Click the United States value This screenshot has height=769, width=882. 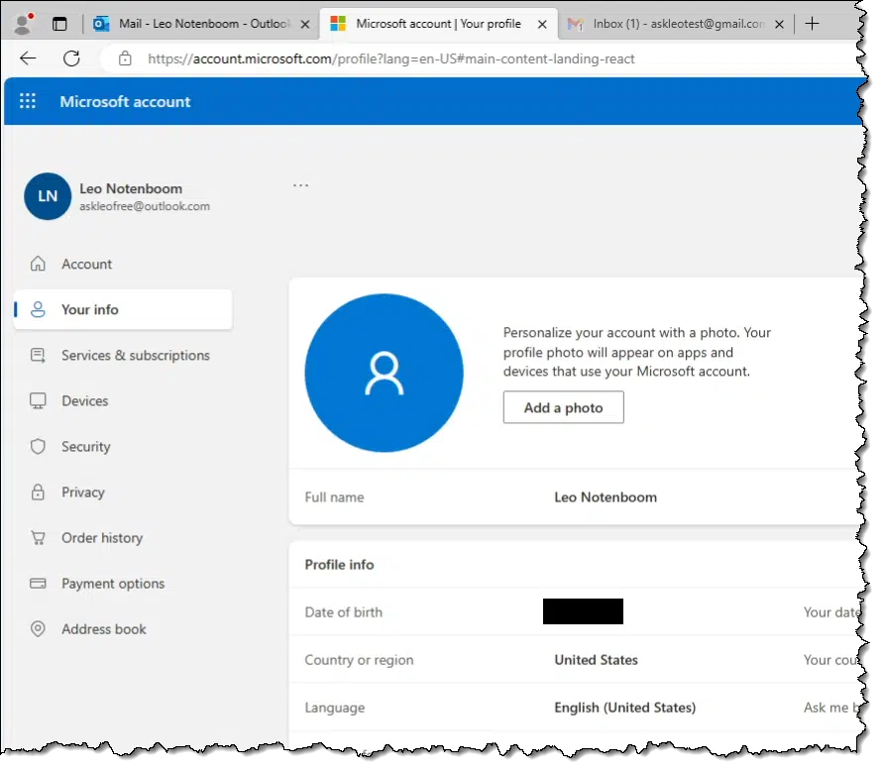click(597, 660)
